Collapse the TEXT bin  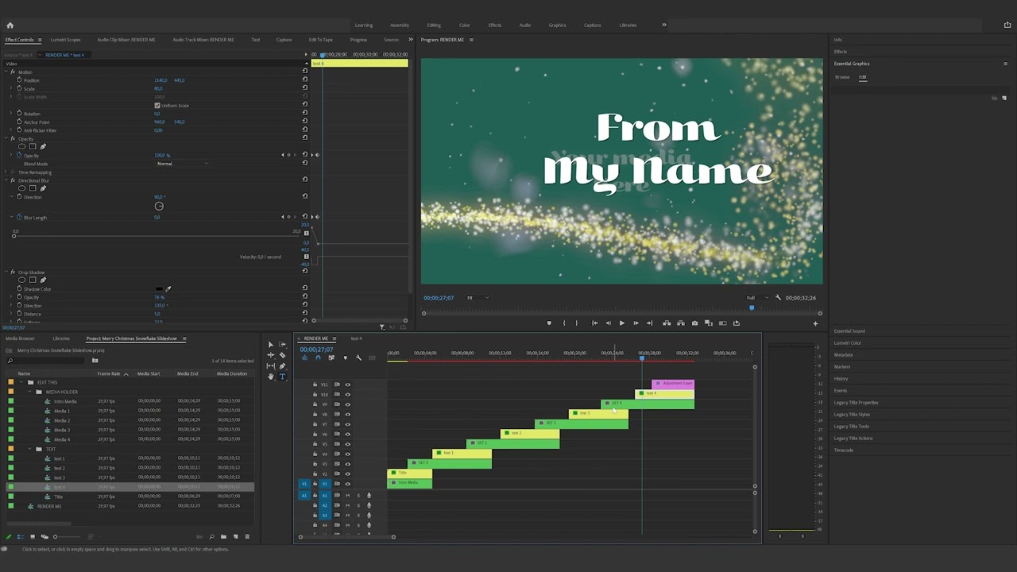pyautogui.click(x=29, y=449)
